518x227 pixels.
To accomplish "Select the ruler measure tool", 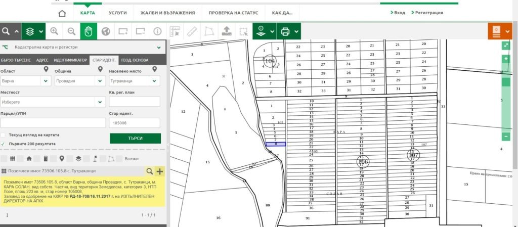I will click(192, 31).
